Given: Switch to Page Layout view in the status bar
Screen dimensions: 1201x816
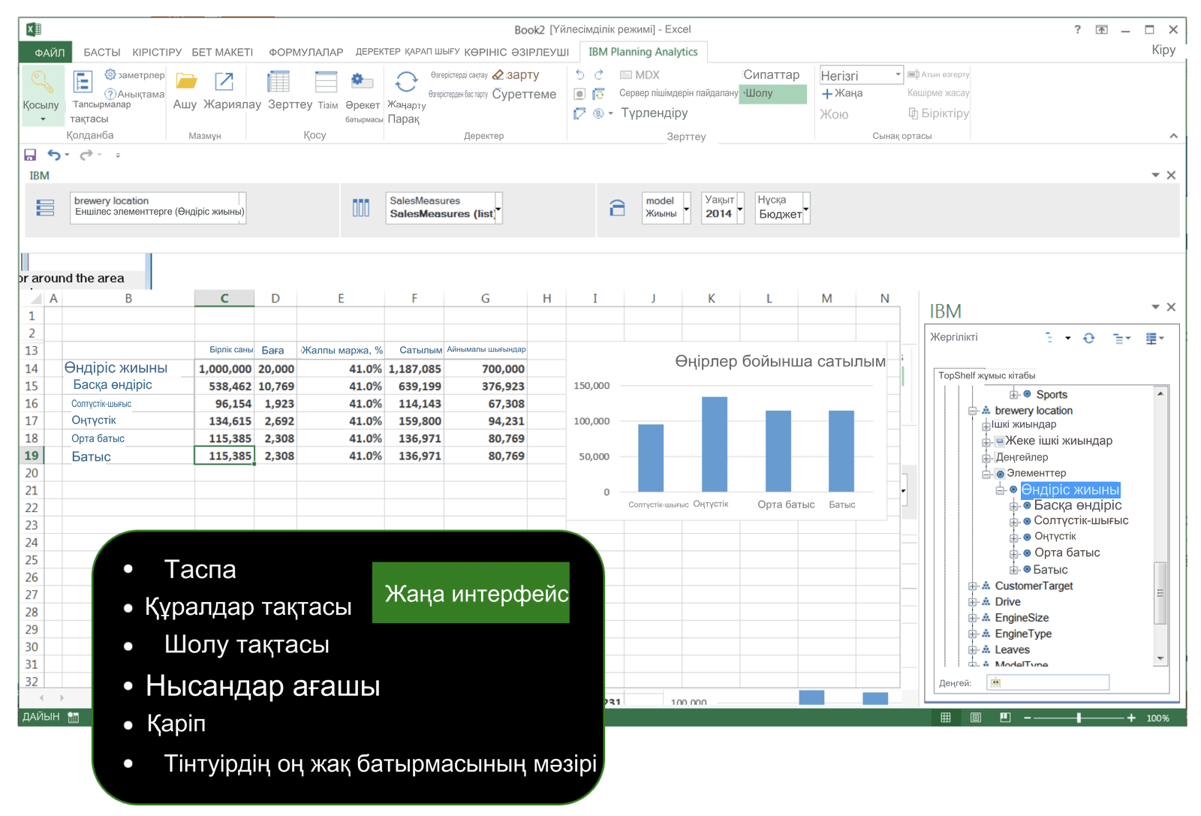Looking at the screenshot, I should (975, 718).
